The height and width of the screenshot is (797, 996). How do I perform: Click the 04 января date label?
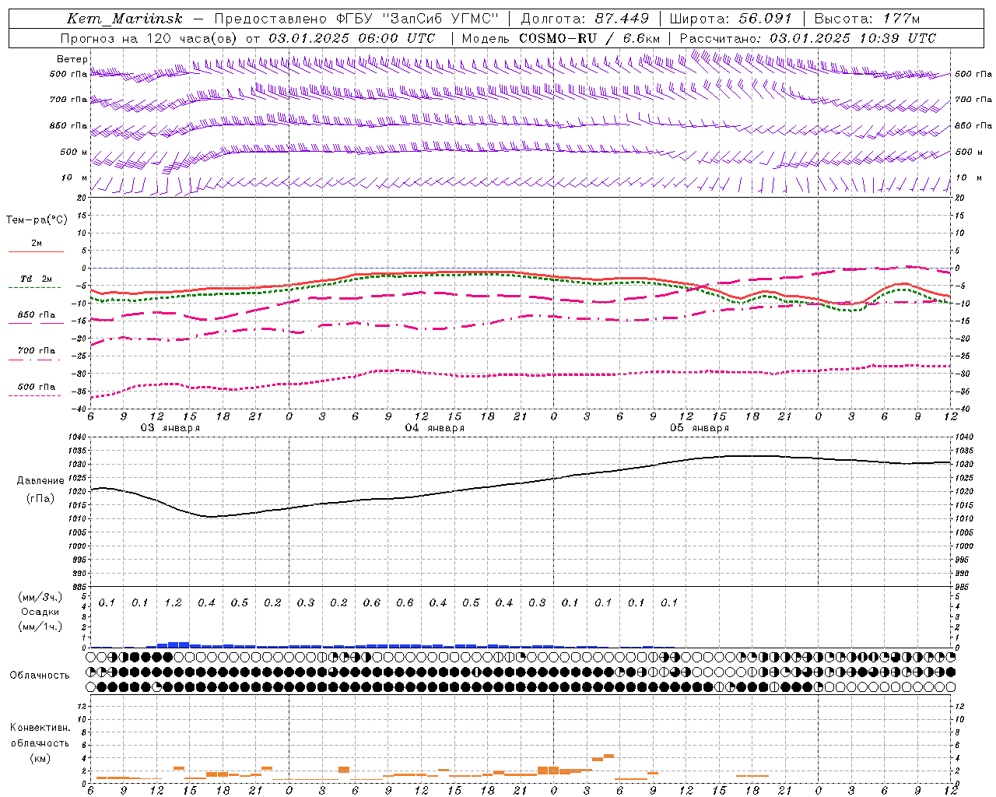pos(434,427)
